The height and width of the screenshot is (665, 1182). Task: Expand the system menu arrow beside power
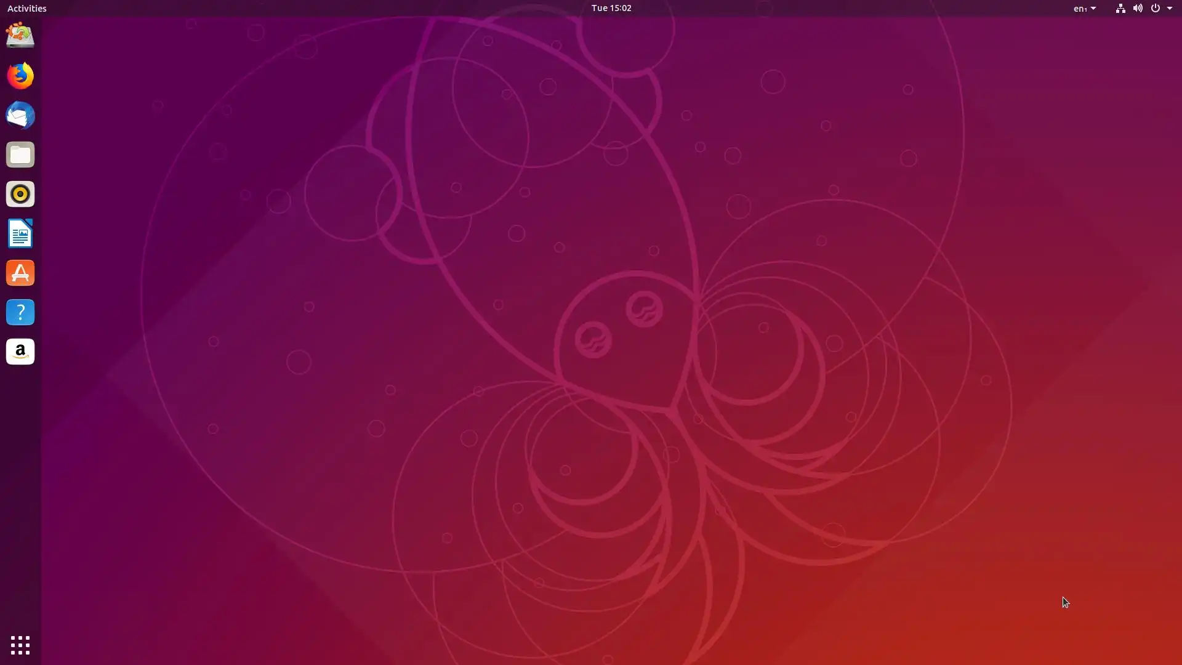(1170, 9)
